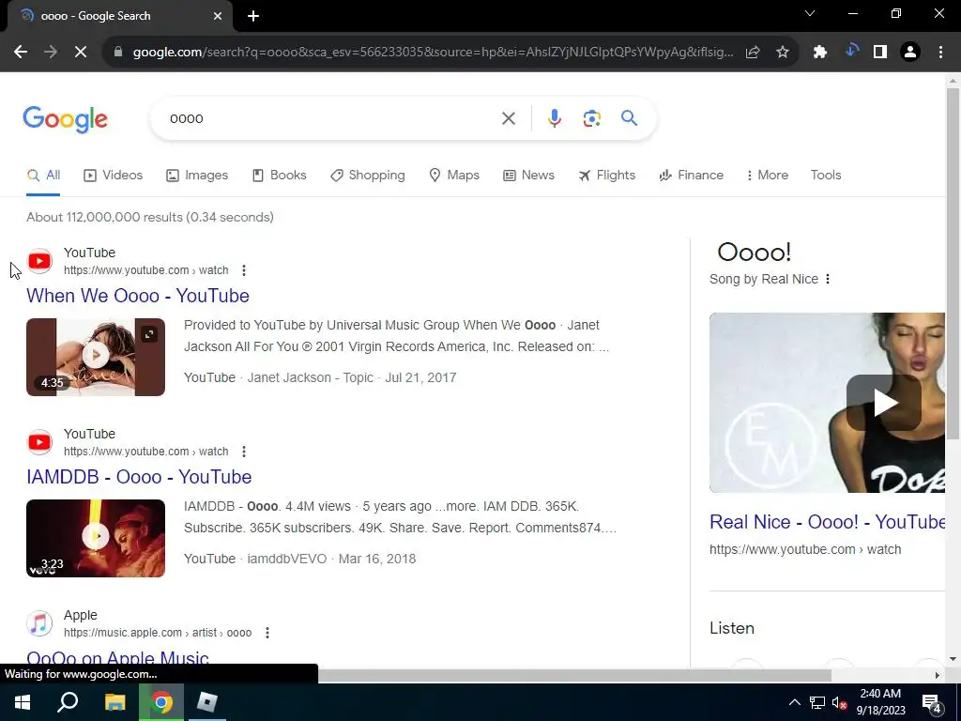Switch to Flights tab
Image resolution: width=961 pixels, height=721 pixels.
(x=607, y=176)
